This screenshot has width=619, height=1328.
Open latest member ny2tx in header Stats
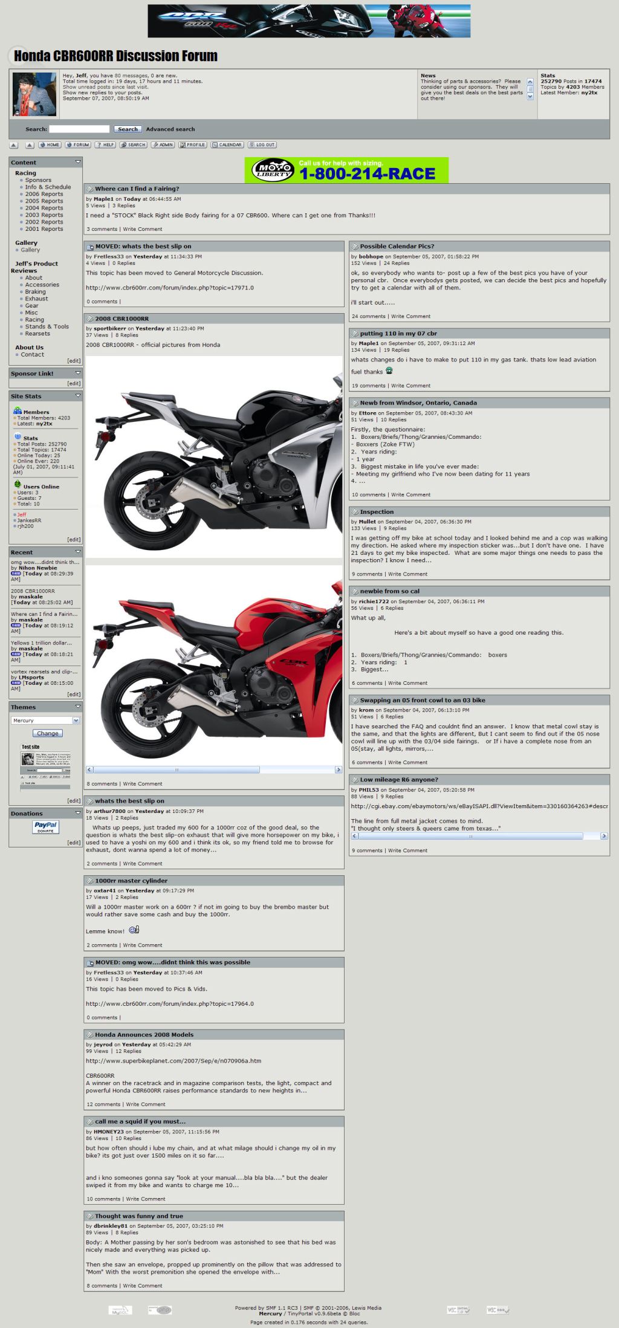[x=589, y=92]
